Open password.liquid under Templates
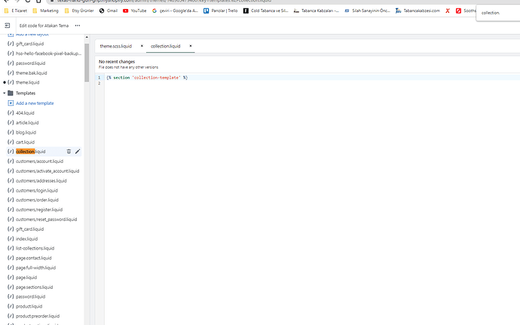Screen dimensions: 520x325 [30, 297]
